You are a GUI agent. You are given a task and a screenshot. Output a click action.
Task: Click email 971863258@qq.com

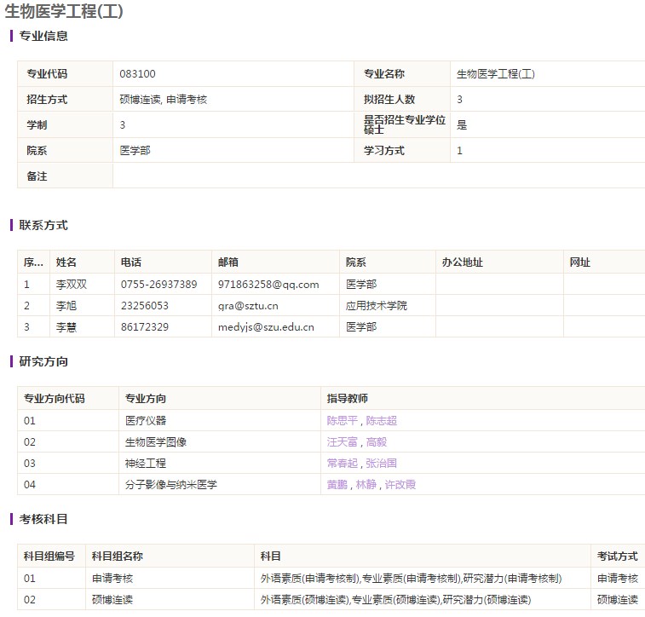point(268,284)
